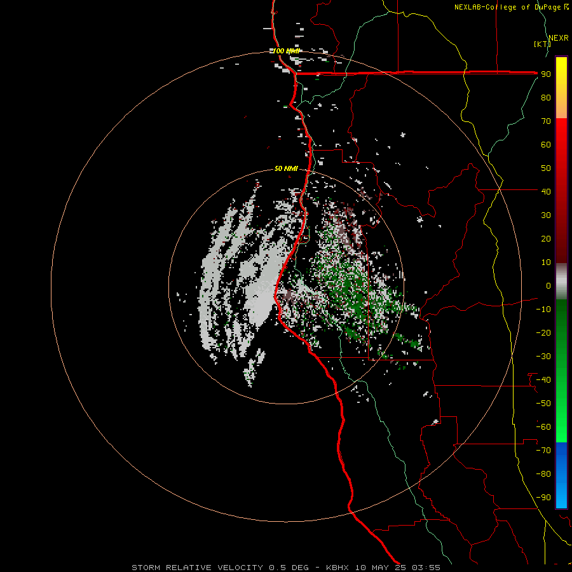Click the 90 value on velocity scale
572x572 pixels.
click(546, 74)
